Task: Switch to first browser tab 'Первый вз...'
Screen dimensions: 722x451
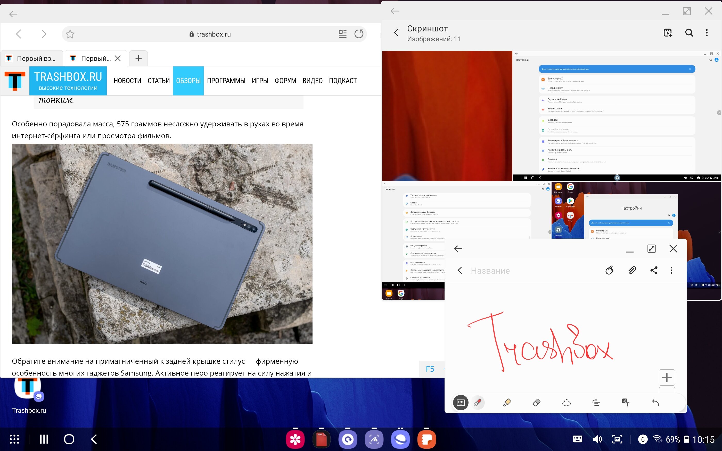Action: click(31, 58)
